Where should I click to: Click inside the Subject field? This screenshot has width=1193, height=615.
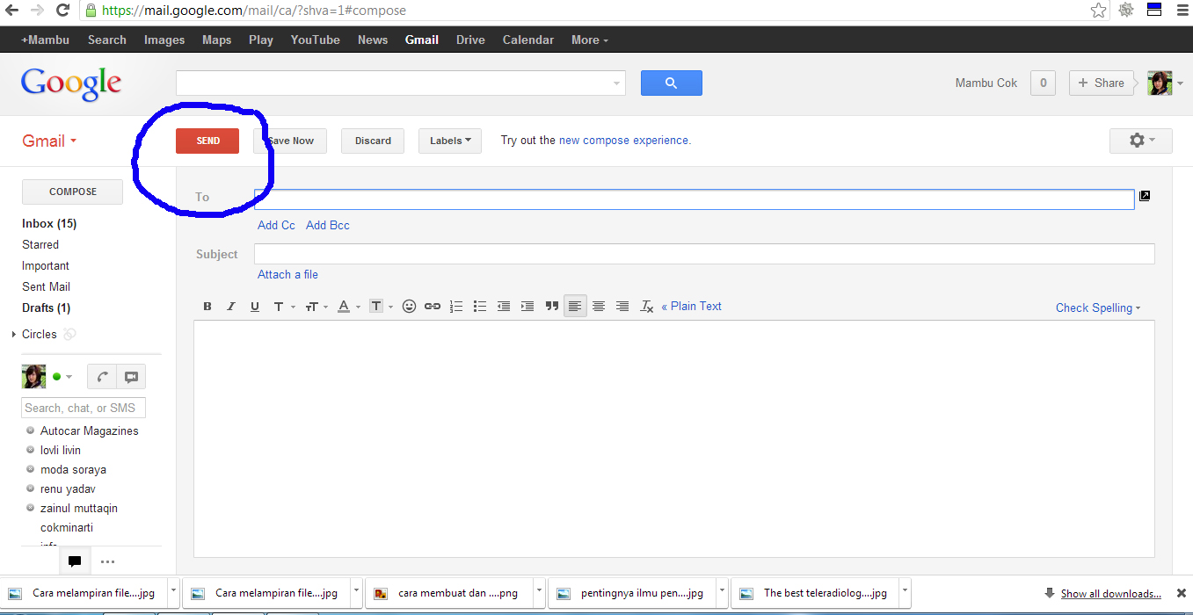[x=615, y=254]
